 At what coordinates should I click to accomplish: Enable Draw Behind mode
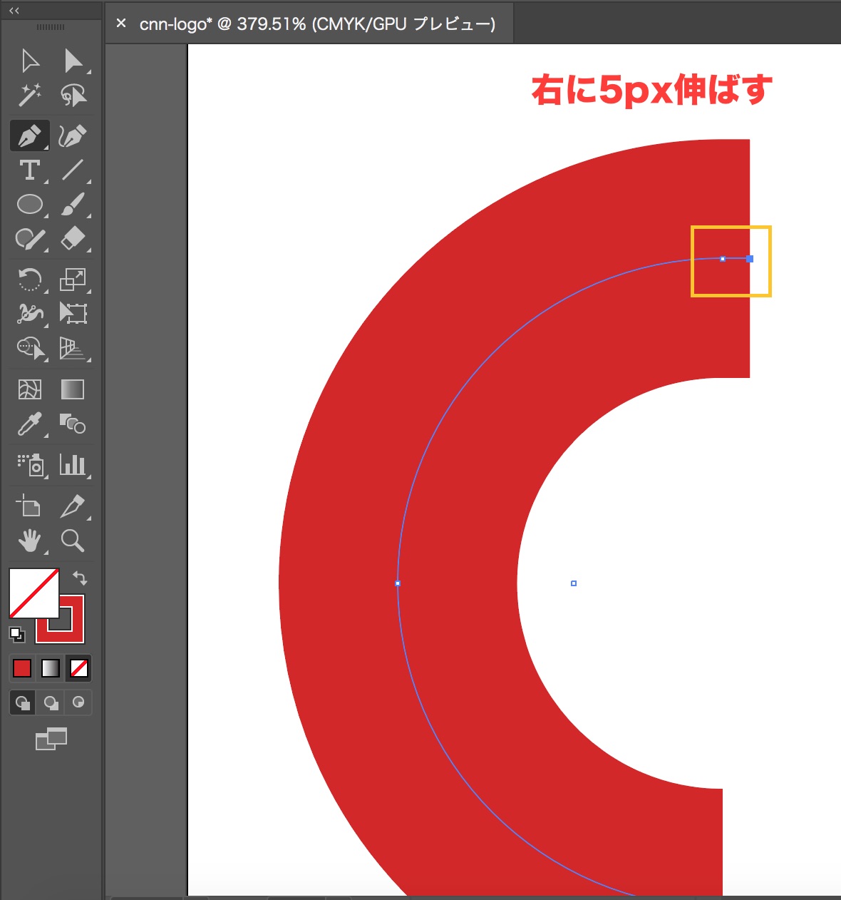pos(51,703)
